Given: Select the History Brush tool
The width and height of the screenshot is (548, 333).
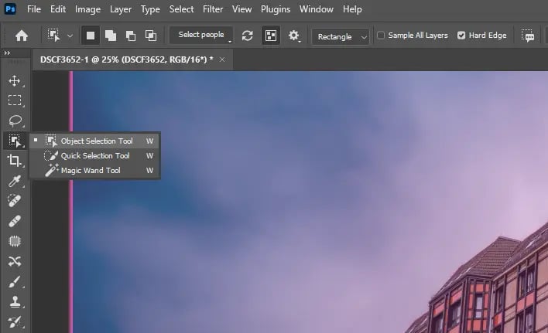Looking at the screenshot, I should click(15, 321).
